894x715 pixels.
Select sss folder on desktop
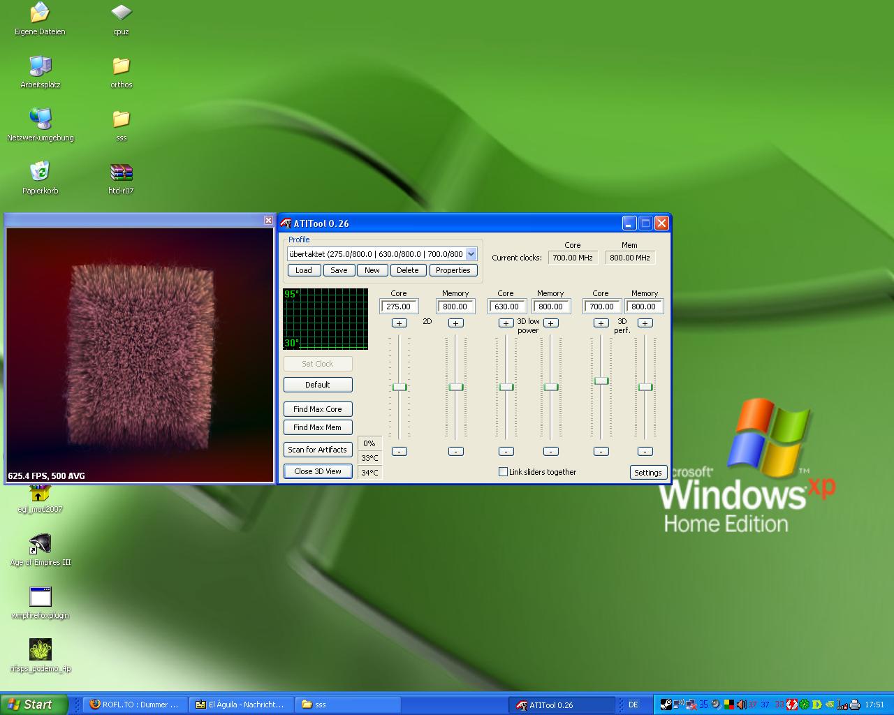tap(121, 125)
